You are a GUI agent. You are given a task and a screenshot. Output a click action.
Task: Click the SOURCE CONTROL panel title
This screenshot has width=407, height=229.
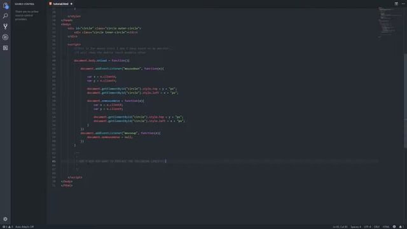click(x=24, y=4)
